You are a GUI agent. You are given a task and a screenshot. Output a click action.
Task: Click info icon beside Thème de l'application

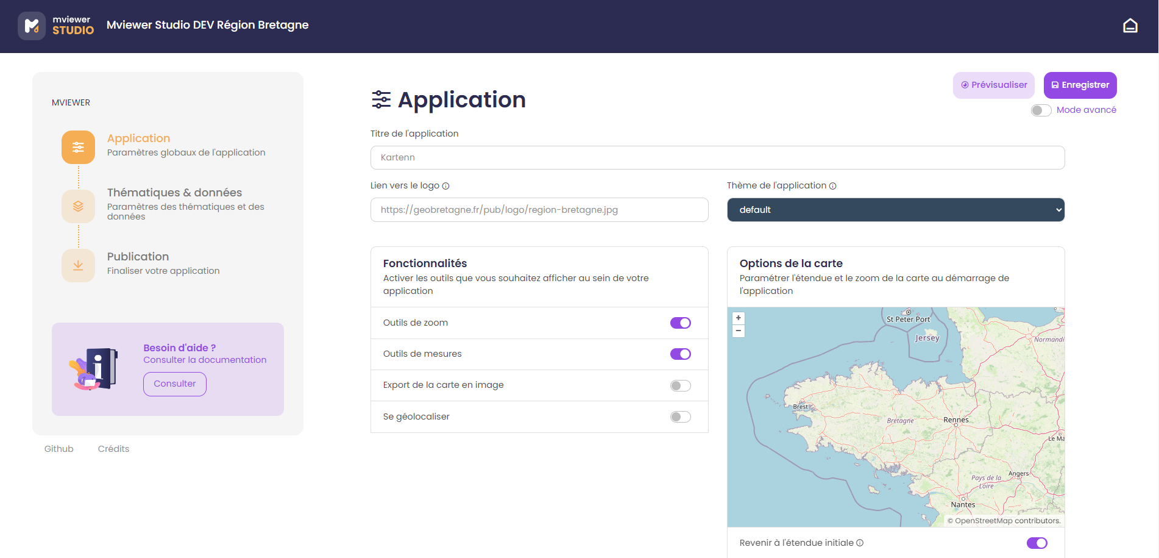(x=832, y=186)
